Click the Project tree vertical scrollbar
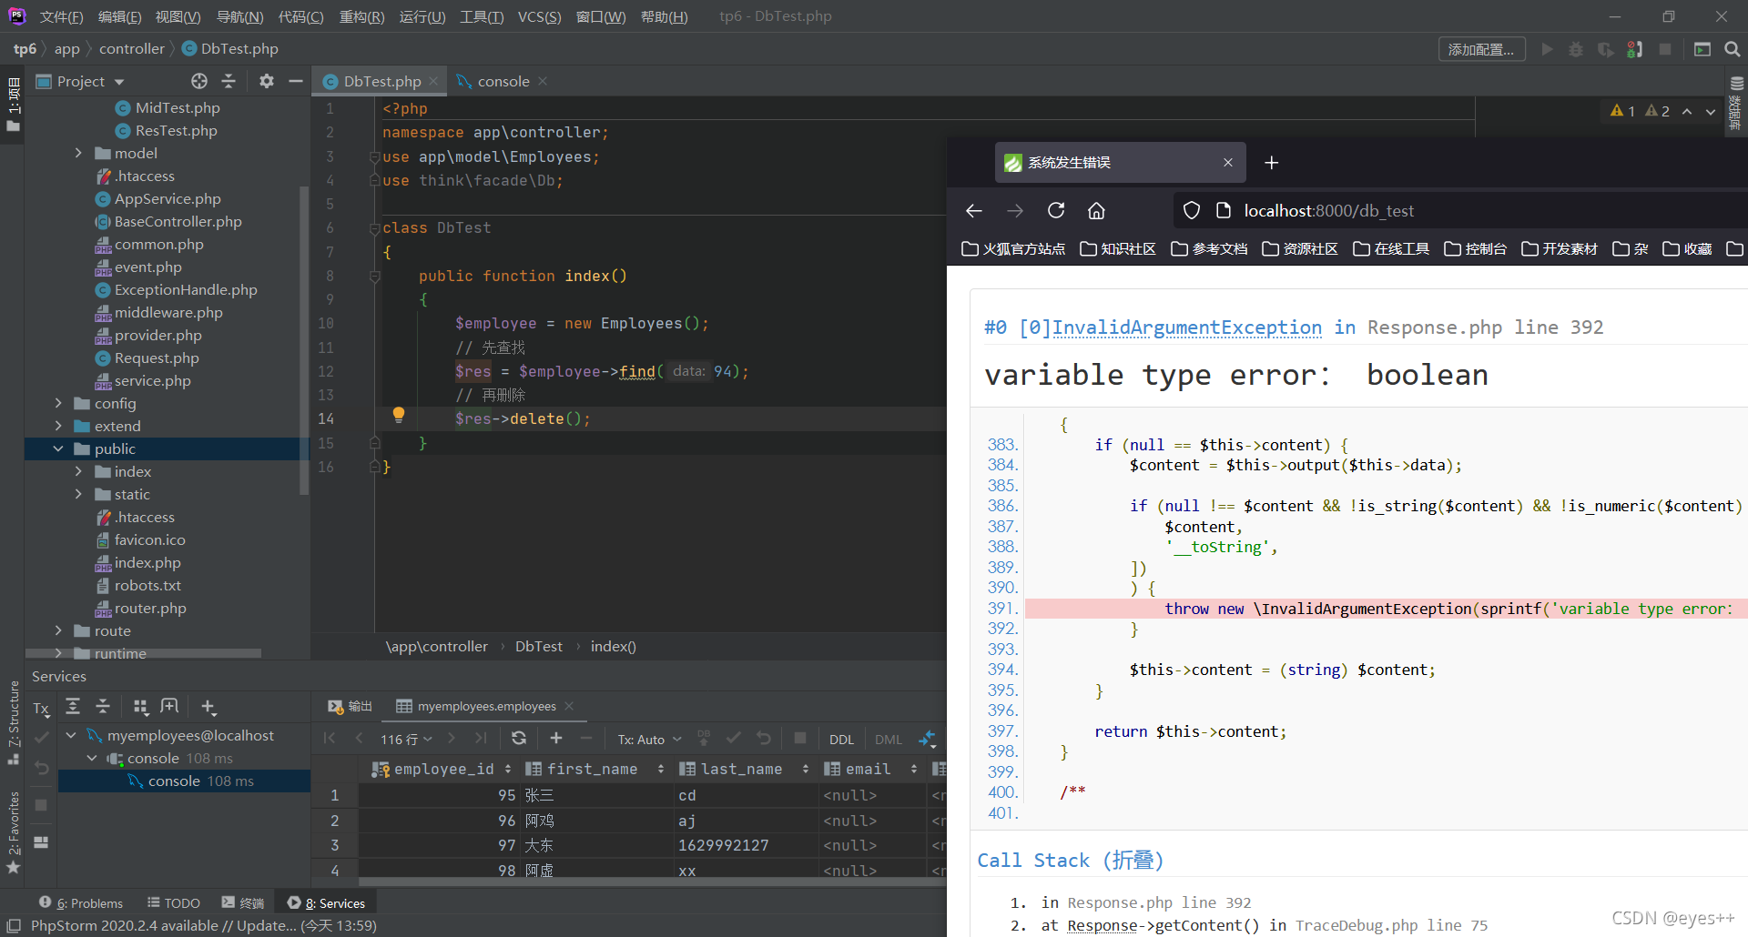The width and height of the screenshot is (1748, 937). click(x=304, y=341)
